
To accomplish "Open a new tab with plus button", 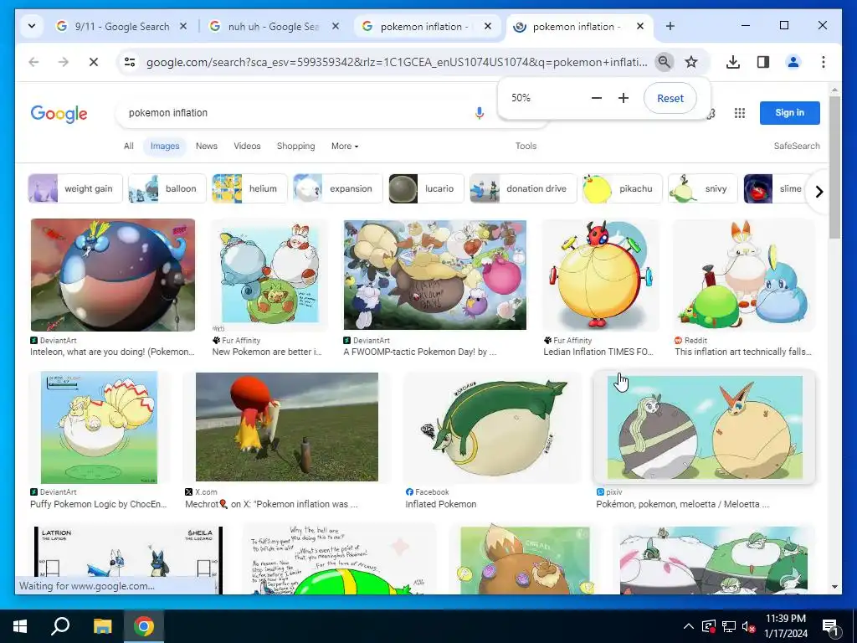I will pyautogui.click(x=670, y=26).
